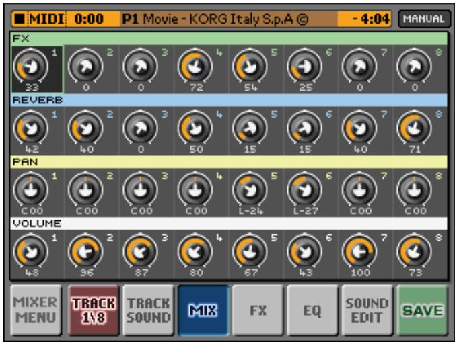Select FX knob for track 8

415,67
